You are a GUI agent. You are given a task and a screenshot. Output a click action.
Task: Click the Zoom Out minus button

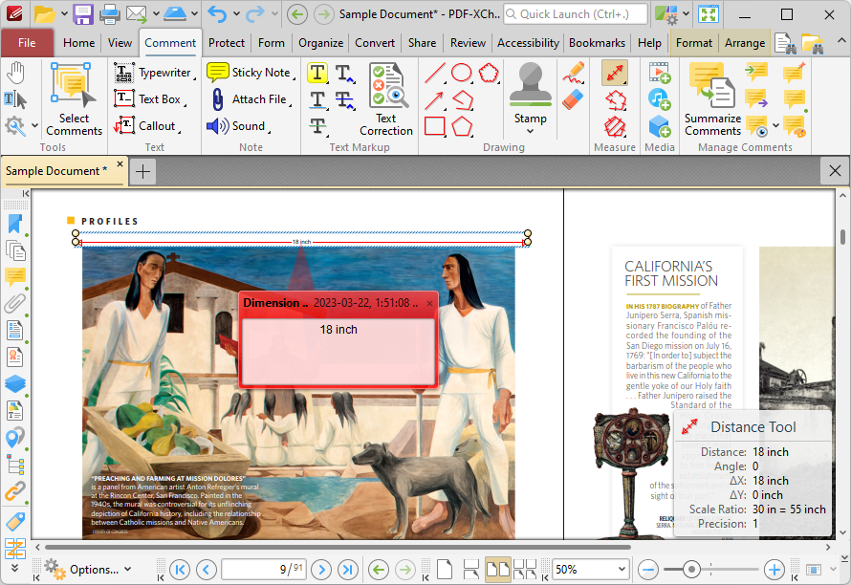point(648,570)
